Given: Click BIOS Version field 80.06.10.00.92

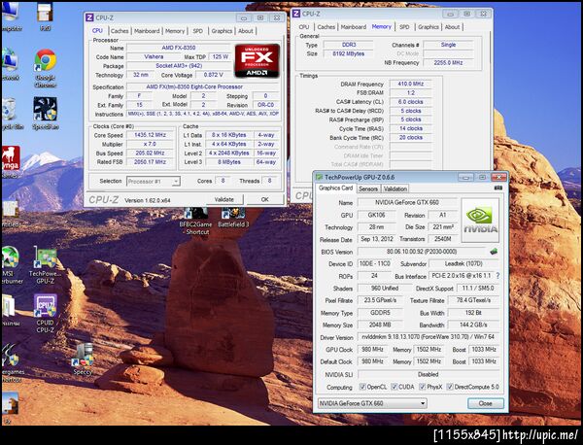Looking at the screenshot, I should coord(422,252).
